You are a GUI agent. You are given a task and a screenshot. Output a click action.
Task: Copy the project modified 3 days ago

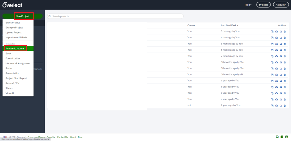(272, 32)
